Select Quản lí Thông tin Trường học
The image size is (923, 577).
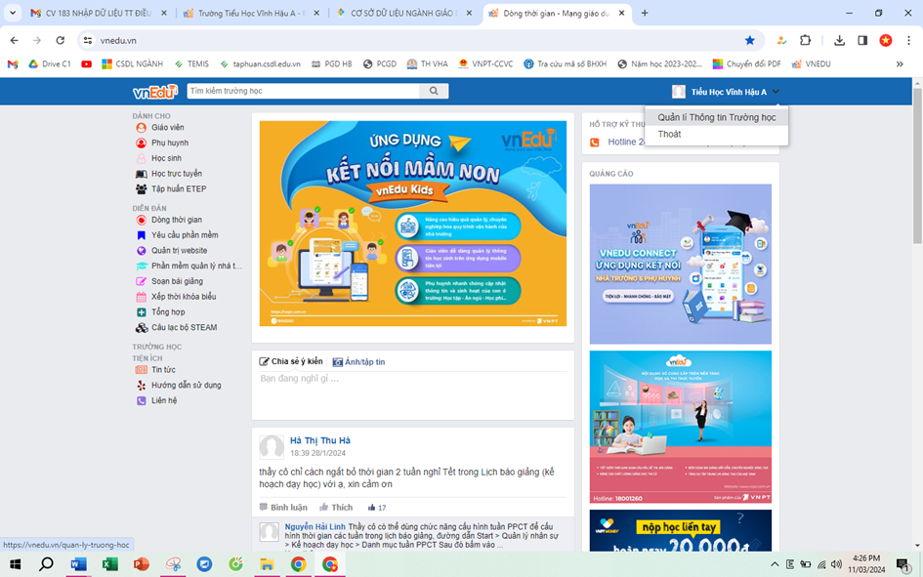(716, 117)
